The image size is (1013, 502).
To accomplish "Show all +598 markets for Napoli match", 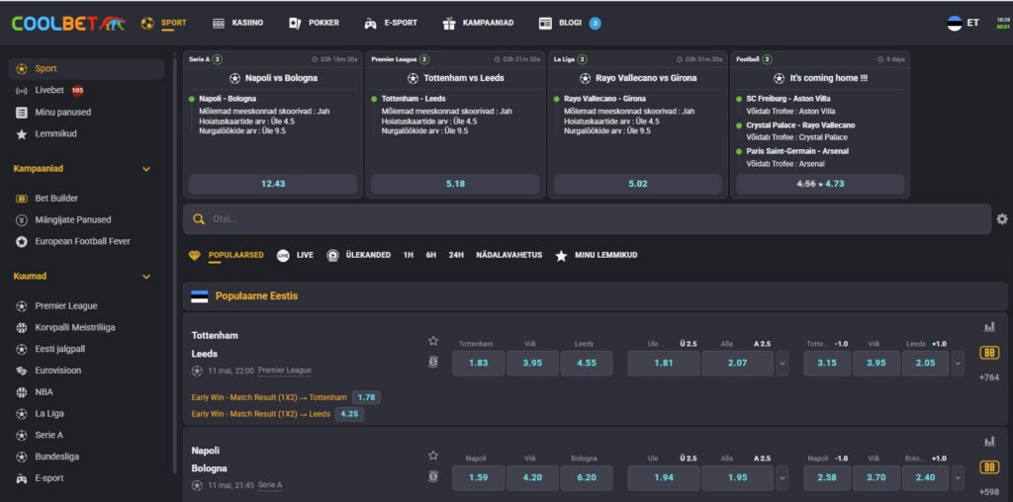I will coord(989,492).
